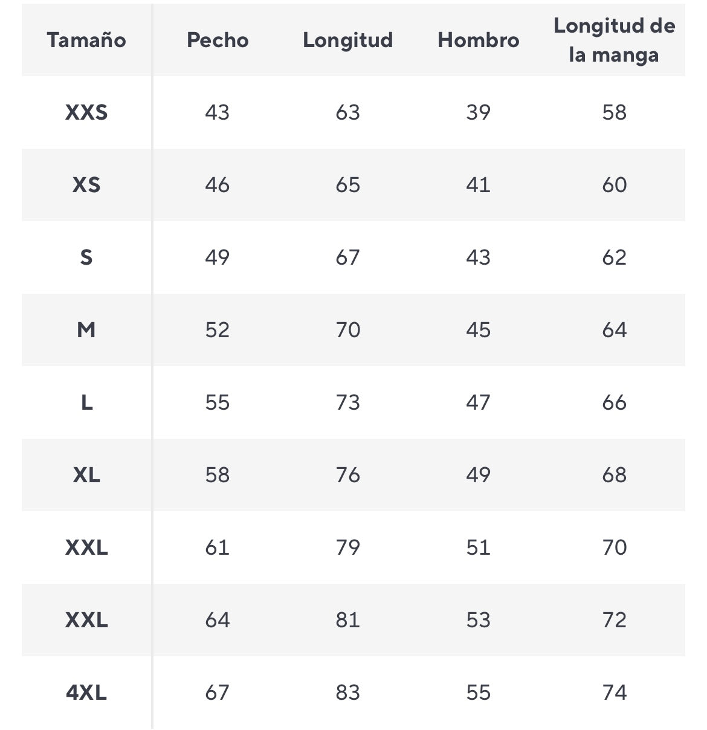
Task: Select the Tamaño column header
Action: click(86, 40)
